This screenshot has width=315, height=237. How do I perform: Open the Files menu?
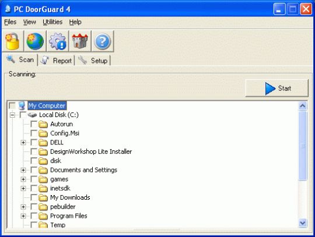[10, 22]
